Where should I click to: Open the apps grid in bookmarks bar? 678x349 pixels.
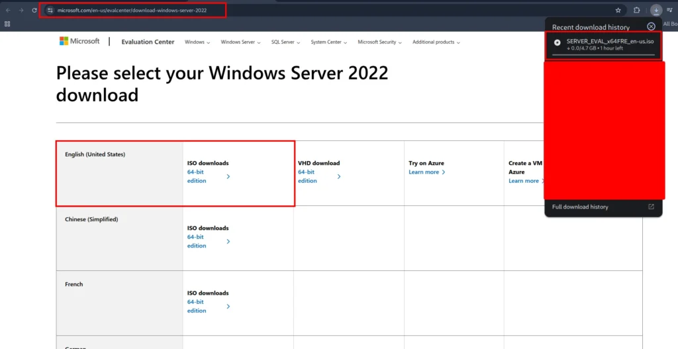point(7,24)
